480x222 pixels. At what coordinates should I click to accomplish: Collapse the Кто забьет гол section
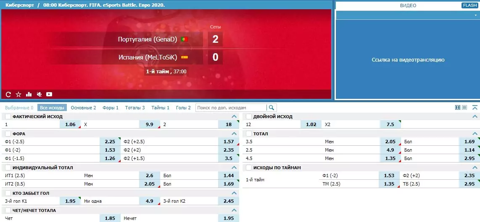[x=234, y=193]
